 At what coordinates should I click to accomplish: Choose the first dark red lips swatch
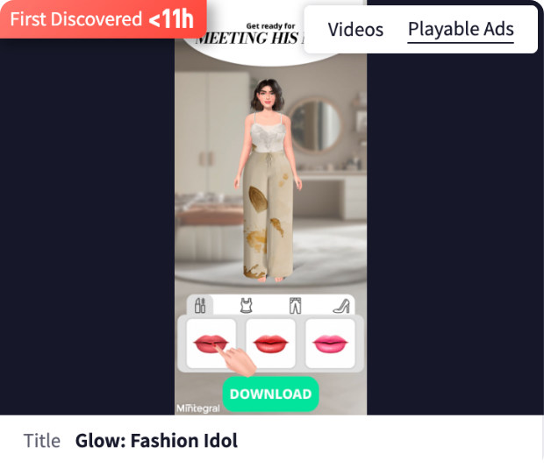pyautogui.click(x=211, y=343)
